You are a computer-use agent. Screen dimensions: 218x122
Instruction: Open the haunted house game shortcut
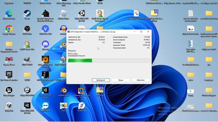click(x=45, y=14)
